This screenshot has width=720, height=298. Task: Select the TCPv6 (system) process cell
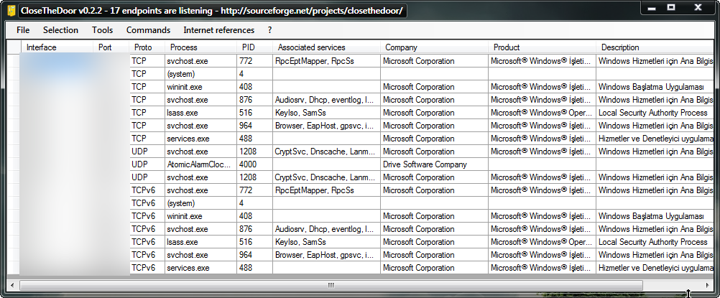tap(200, 203)
